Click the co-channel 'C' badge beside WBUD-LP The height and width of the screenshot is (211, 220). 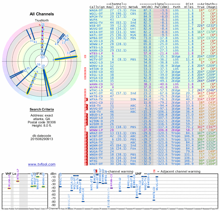click(87, 115)
